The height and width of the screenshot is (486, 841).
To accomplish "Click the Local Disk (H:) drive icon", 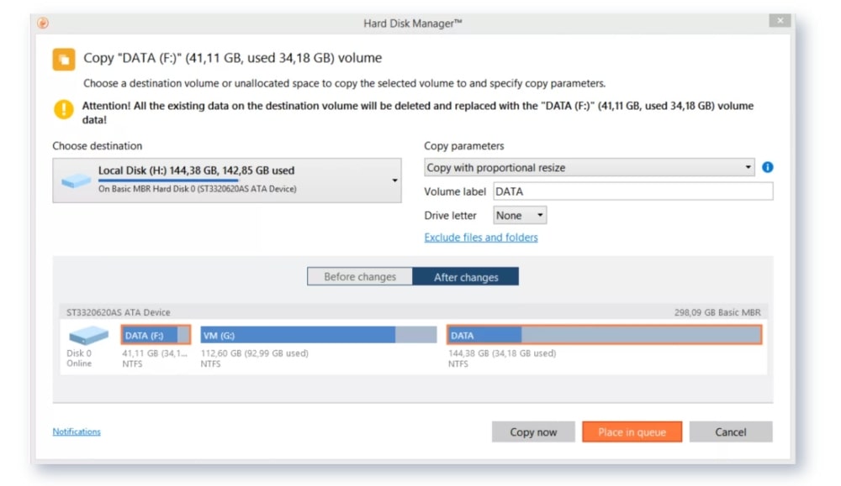I will point(77,180).
